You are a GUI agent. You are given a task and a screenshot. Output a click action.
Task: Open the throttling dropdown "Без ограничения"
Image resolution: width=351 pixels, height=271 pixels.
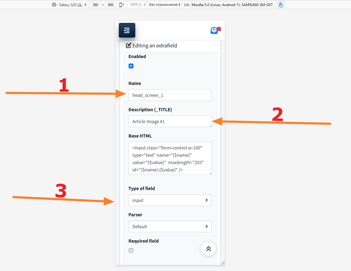(x=165, y=5)
